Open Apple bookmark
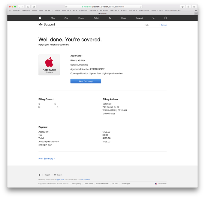205x198 pixels. (41, 10)
